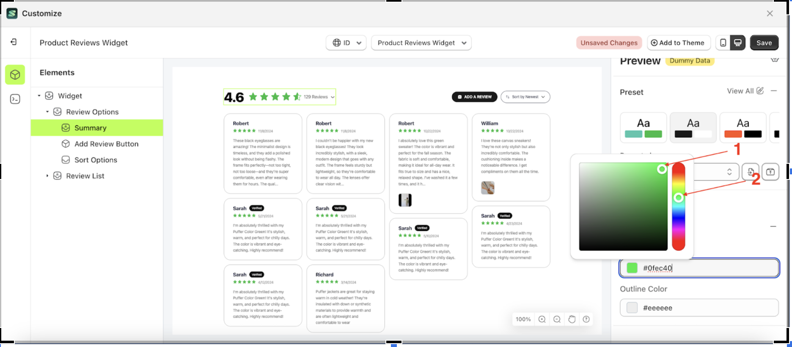Click the green swatch beside #0fec40

(632, 268)
